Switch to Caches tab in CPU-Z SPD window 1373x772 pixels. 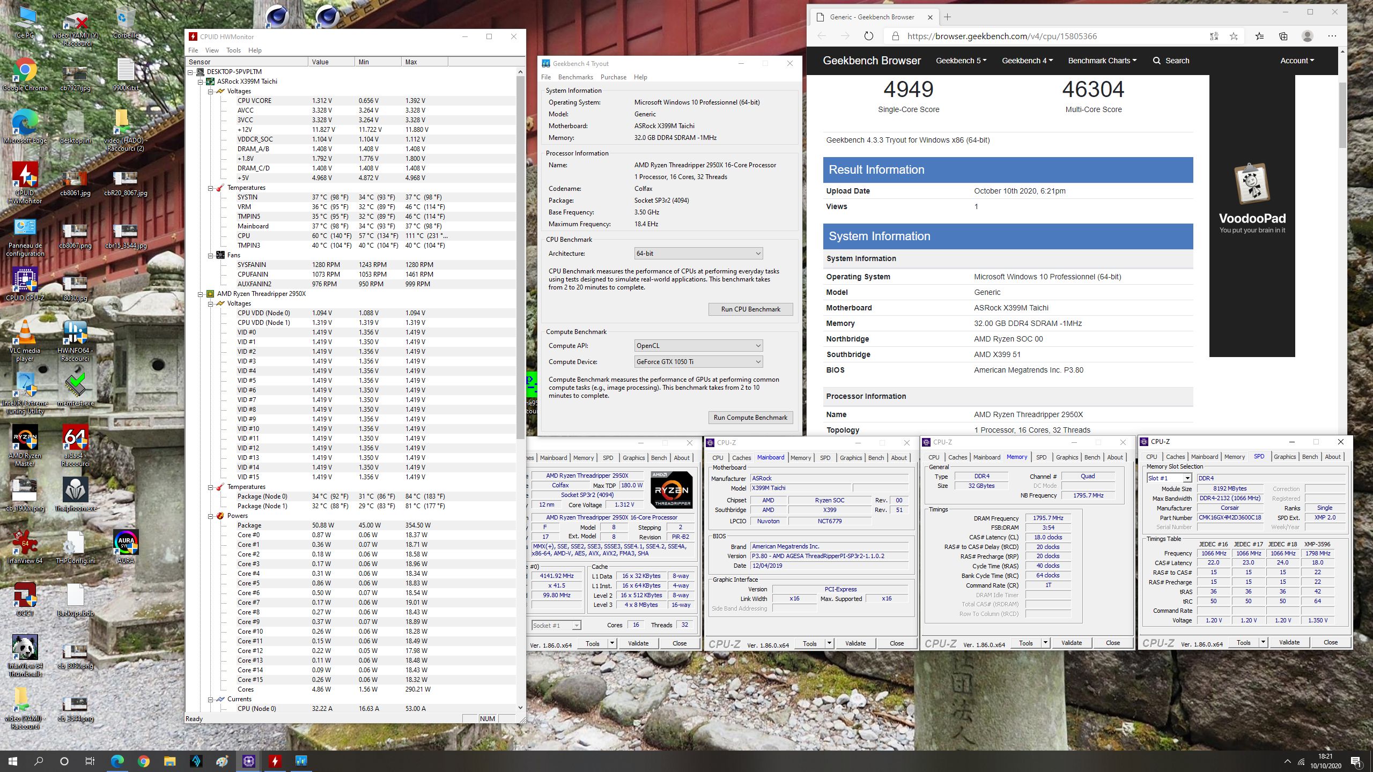pos(1175,457)
